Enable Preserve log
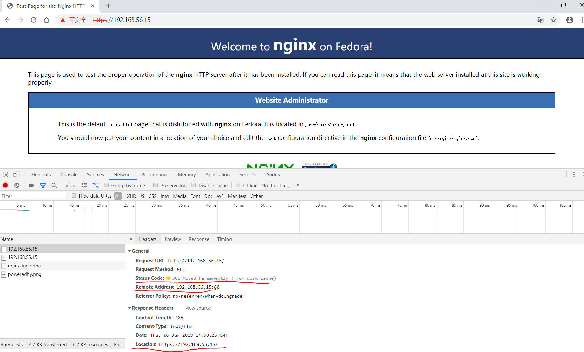Viewport: 584px width, 352px height. pyautogui.click(x=155, y=185)
